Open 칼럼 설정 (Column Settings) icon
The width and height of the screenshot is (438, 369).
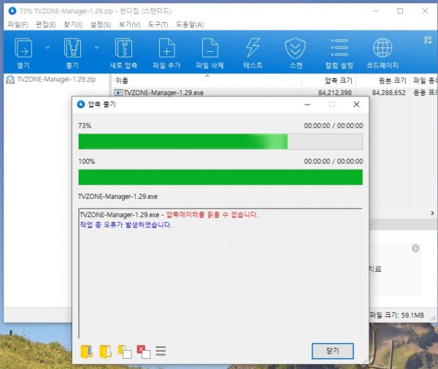(x=339, y=49)
